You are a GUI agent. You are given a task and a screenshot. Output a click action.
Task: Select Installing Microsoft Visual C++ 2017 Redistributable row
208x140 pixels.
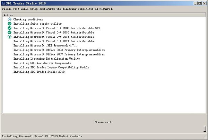(x=53, y=41)
